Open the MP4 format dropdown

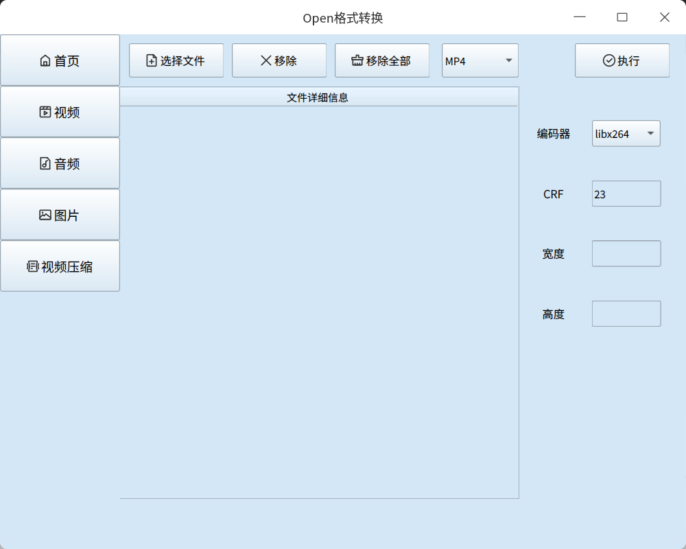pos(480,60)
